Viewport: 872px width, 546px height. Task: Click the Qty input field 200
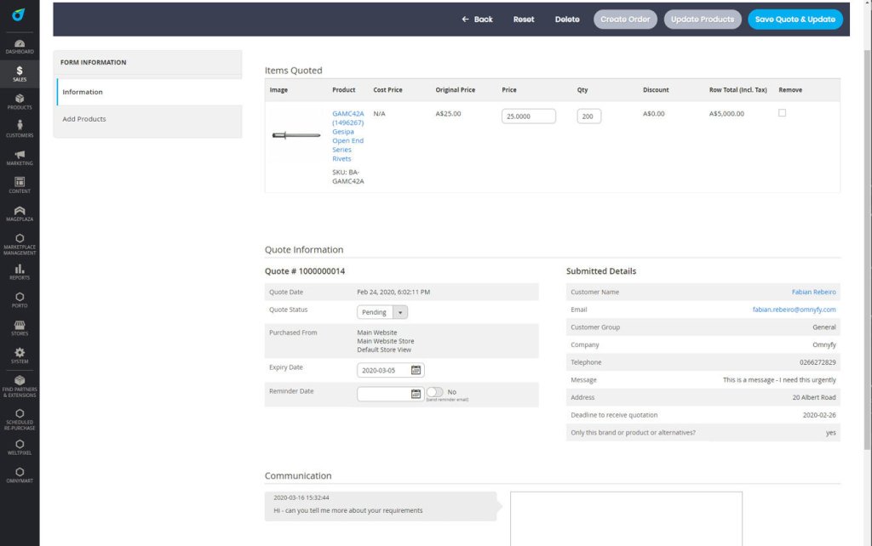coord(588,116)
